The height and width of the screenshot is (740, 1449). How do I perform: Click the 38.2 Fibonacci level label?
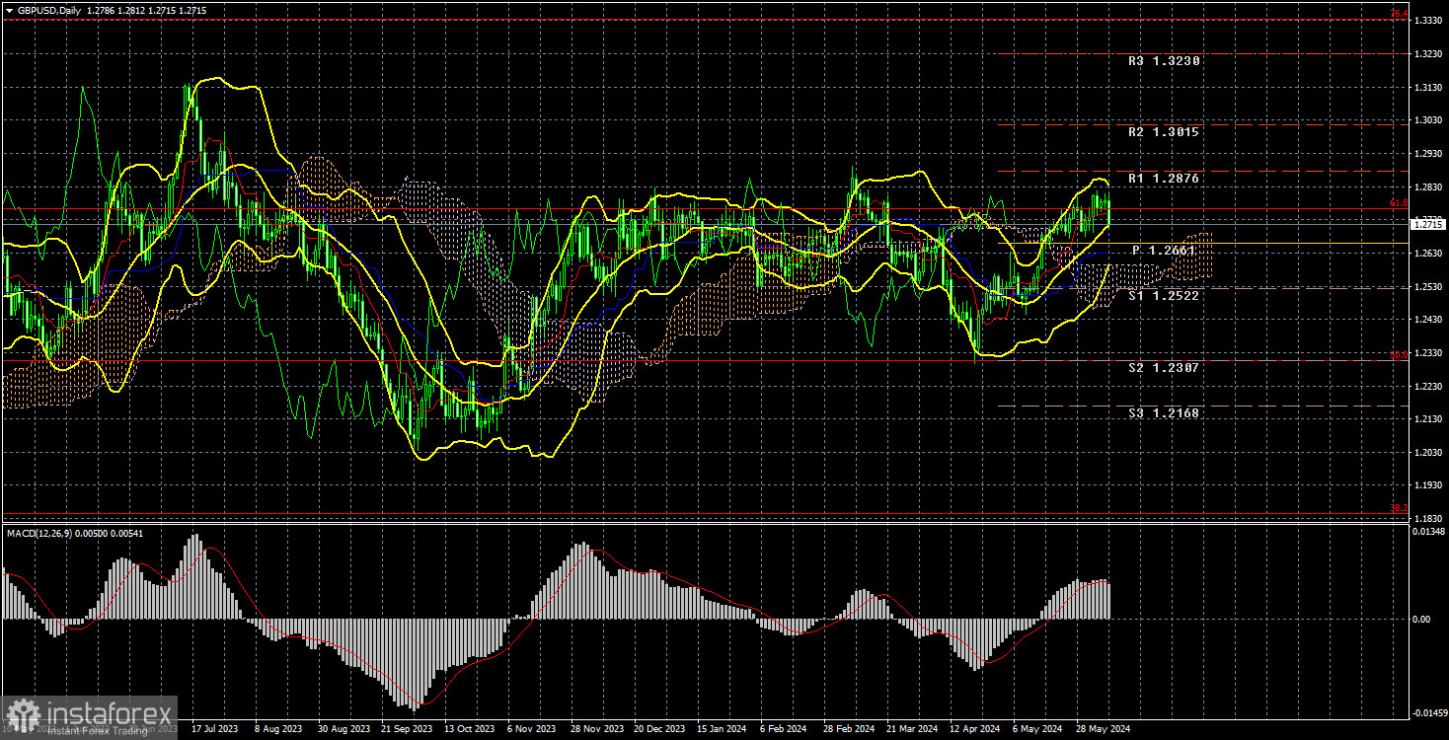(x=1399, y=508)
